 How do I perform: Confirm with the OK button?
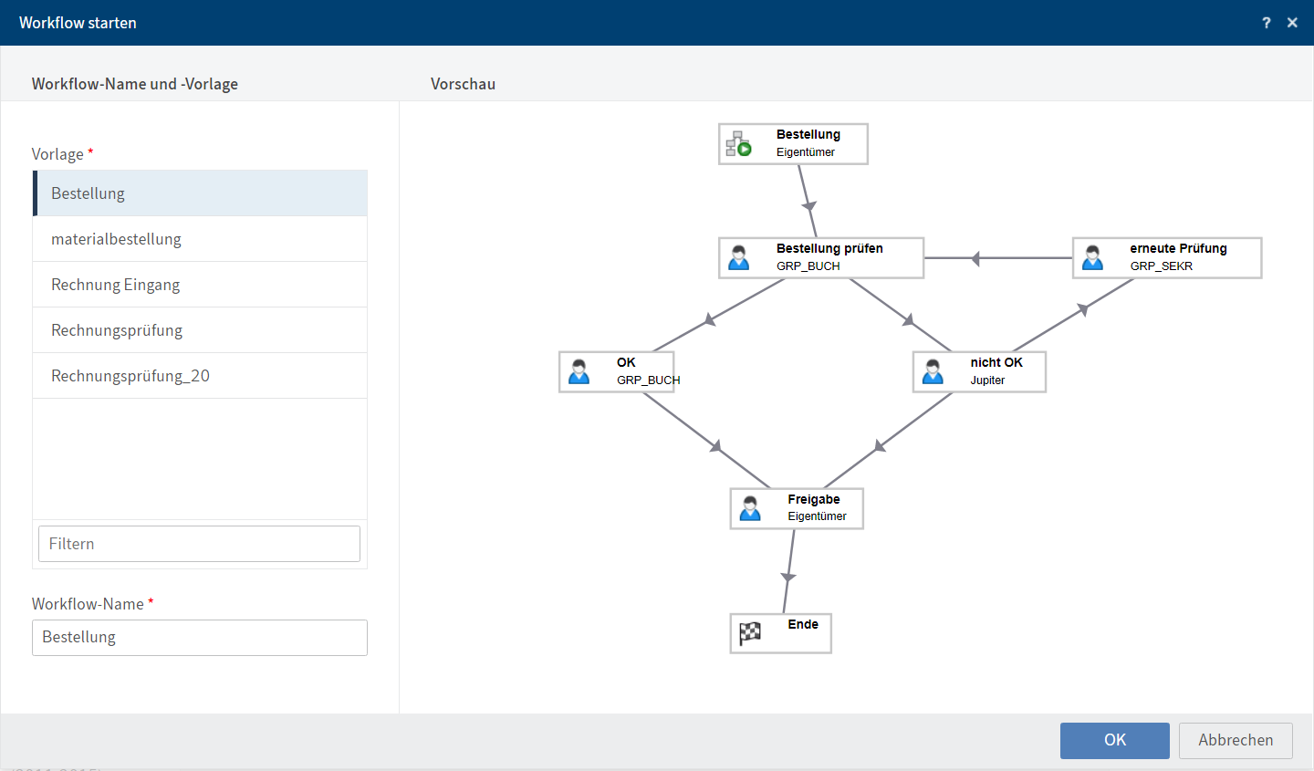tap(1114, 740)
